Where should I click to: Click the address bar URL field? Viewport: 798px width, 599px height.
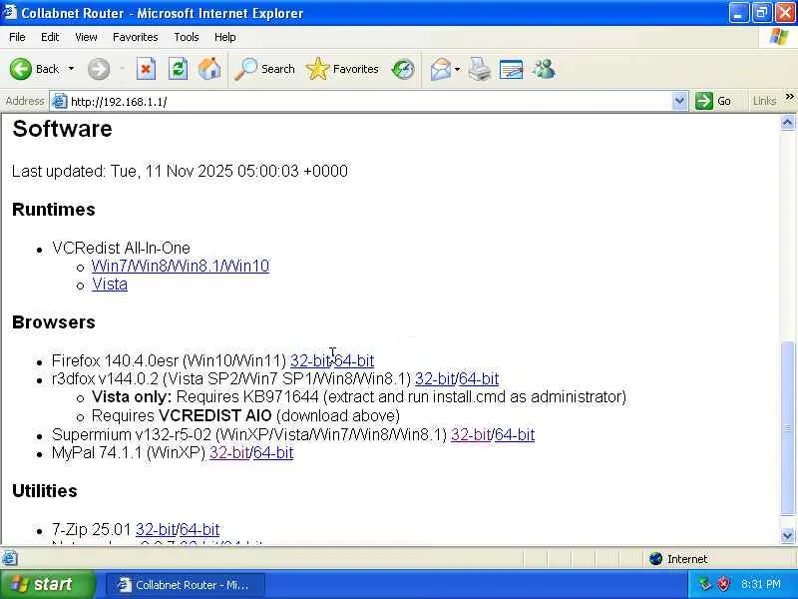tap(369, 102)
